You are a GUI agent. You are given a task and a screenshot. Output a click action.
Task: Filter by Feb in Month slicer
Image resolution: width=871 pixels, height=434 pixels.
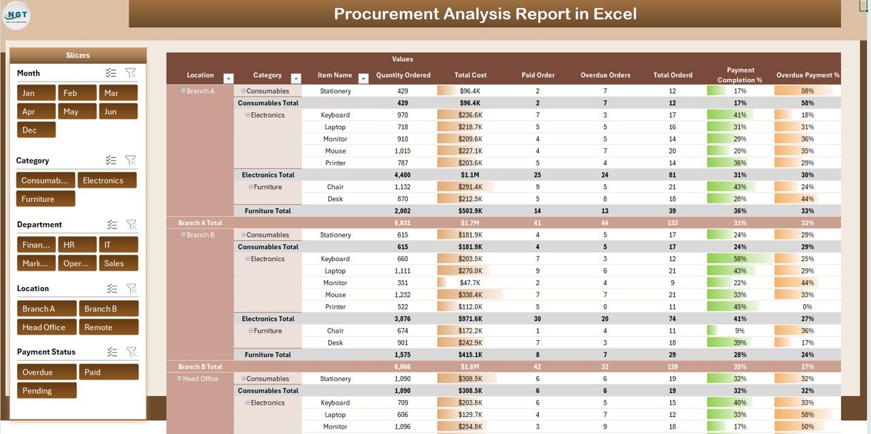[77, 93]
